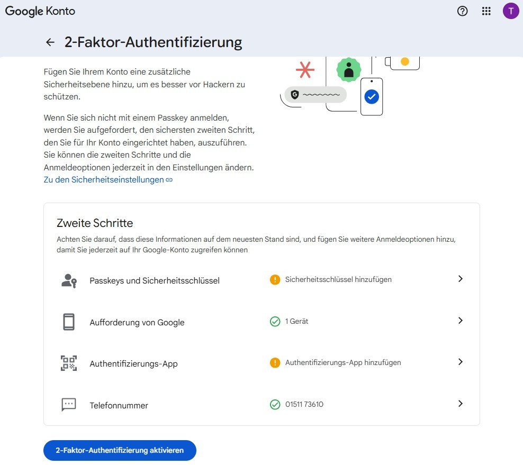The image size is (523, 465).
Task: Open the Google Apps grid icon
Action: coord(486,11)
